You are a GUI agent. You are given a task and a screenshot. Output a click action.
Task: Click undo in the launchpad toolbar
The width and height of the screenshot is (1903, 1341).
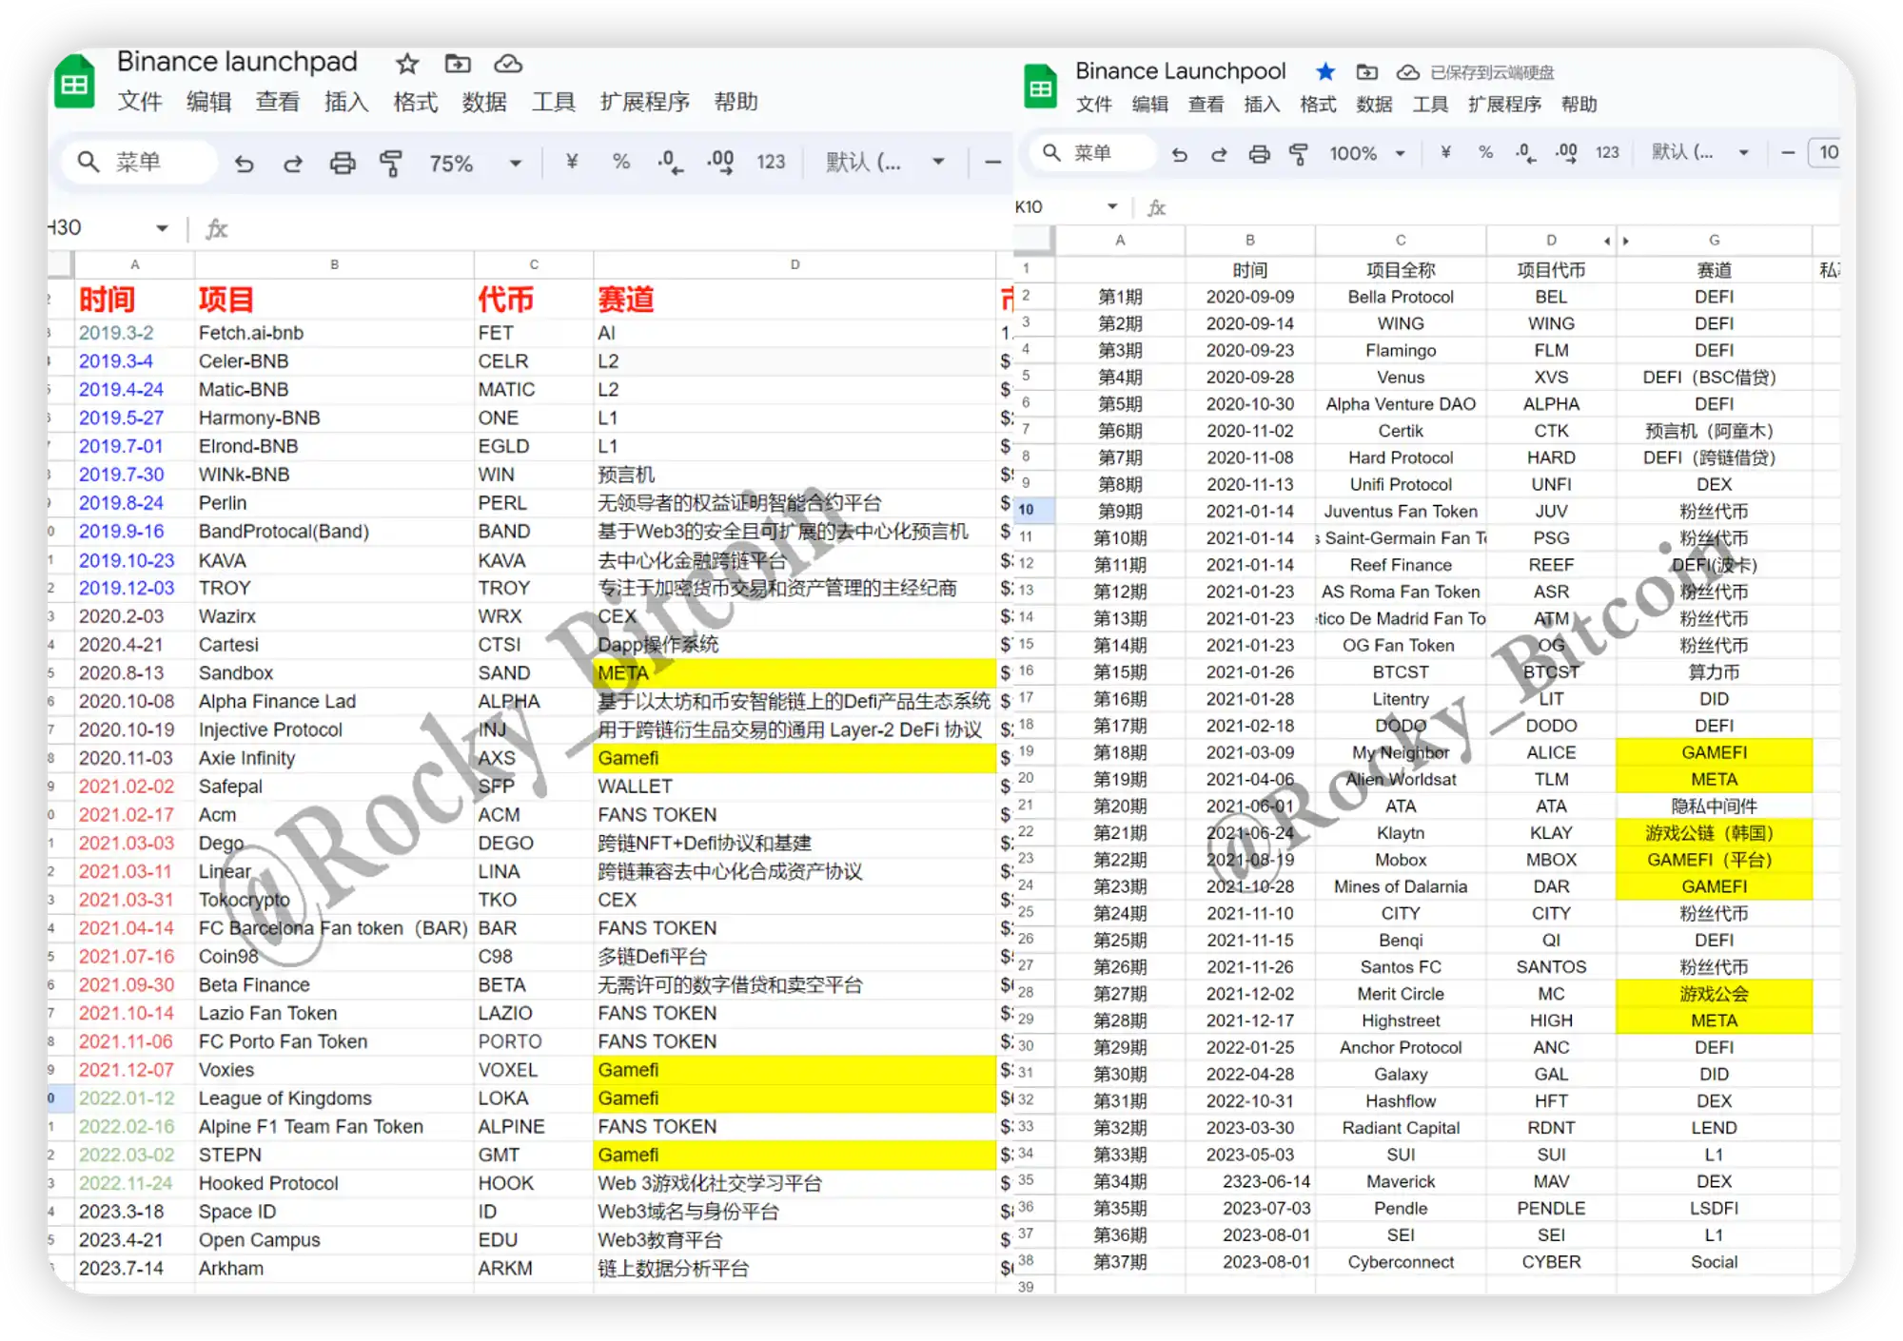click(245, 163)
